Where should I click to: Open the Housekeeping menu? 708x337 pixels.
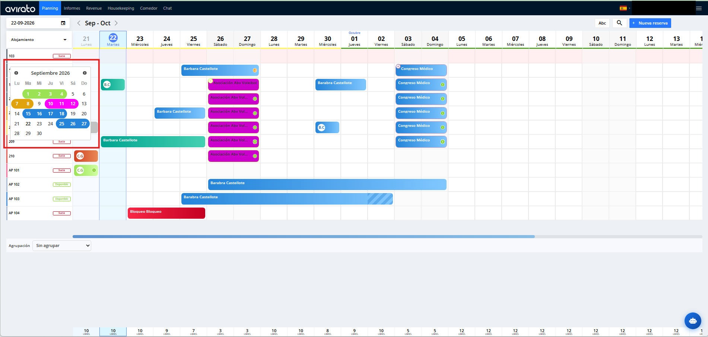(x=121, y=8)
